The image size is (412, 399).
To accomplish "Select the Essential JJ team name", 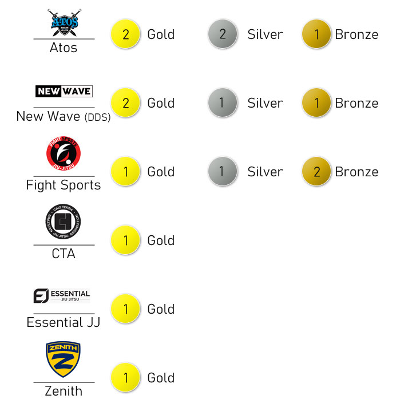I will click(x=64, y=322).
